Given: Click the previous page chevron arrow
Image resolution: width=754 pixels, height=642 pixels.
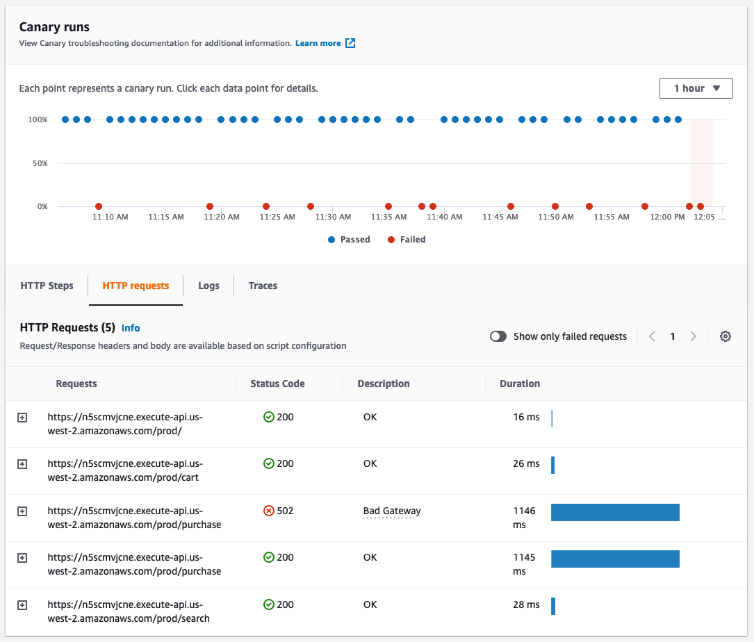Looking at the screenshot, I should (652, 336).
